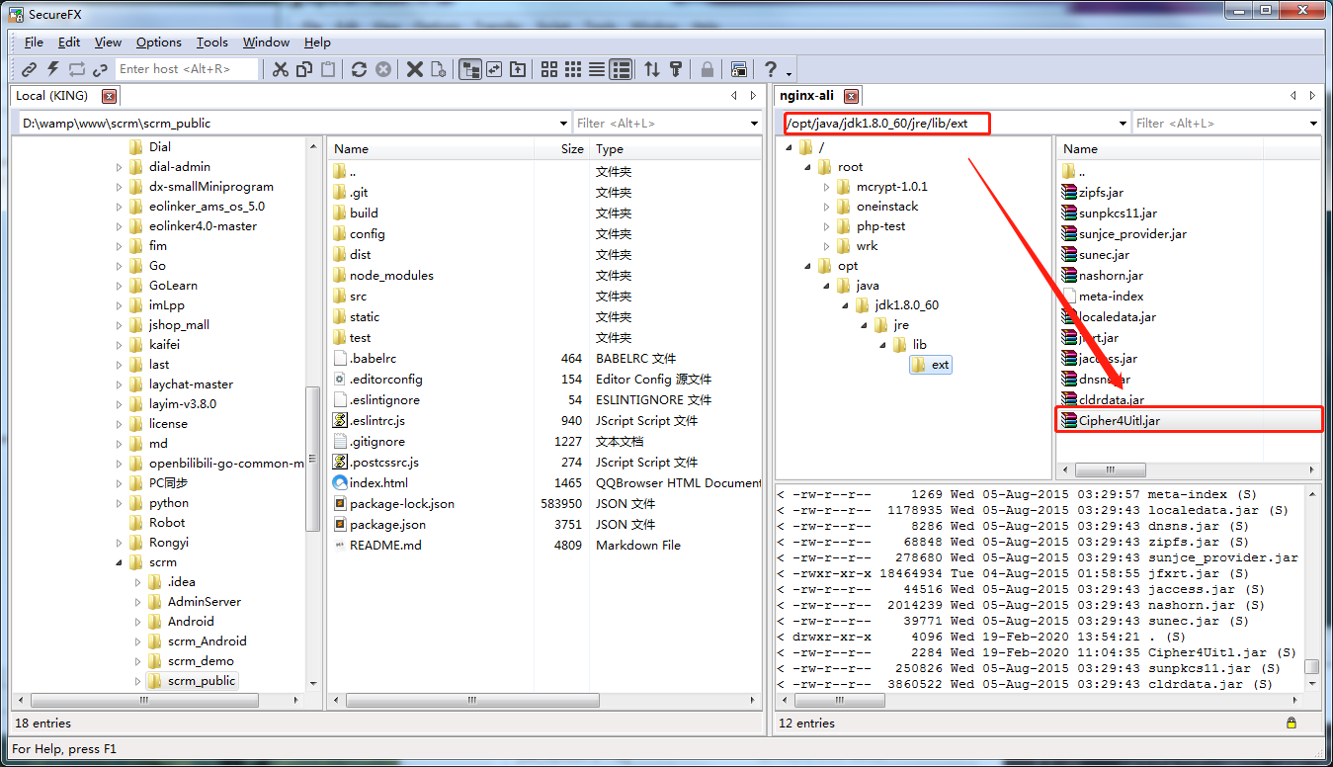Collapse the remote root folder
This screenshot has width=1333, height=767.
[x=808, y=167]
